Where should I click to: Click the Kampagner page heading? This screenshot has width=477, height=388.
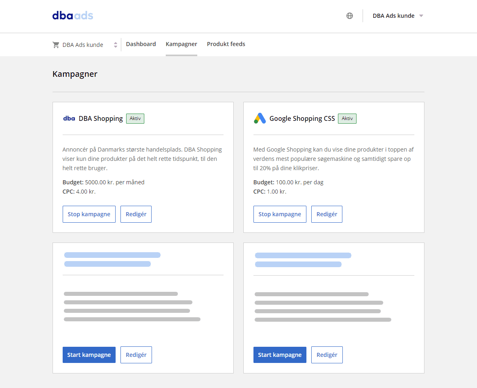point(75,74)
